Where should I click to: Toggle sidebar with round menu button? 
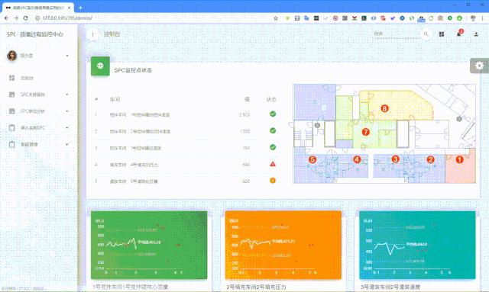coord(92,34)
